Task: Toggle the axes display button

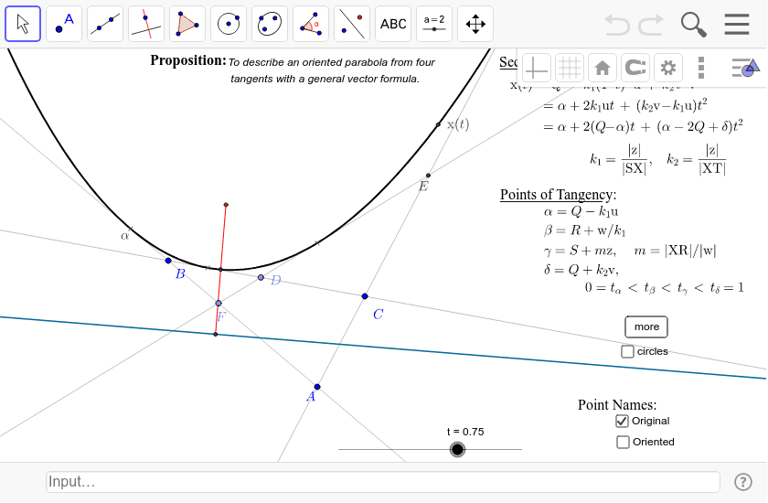Action: pos(537,68)
